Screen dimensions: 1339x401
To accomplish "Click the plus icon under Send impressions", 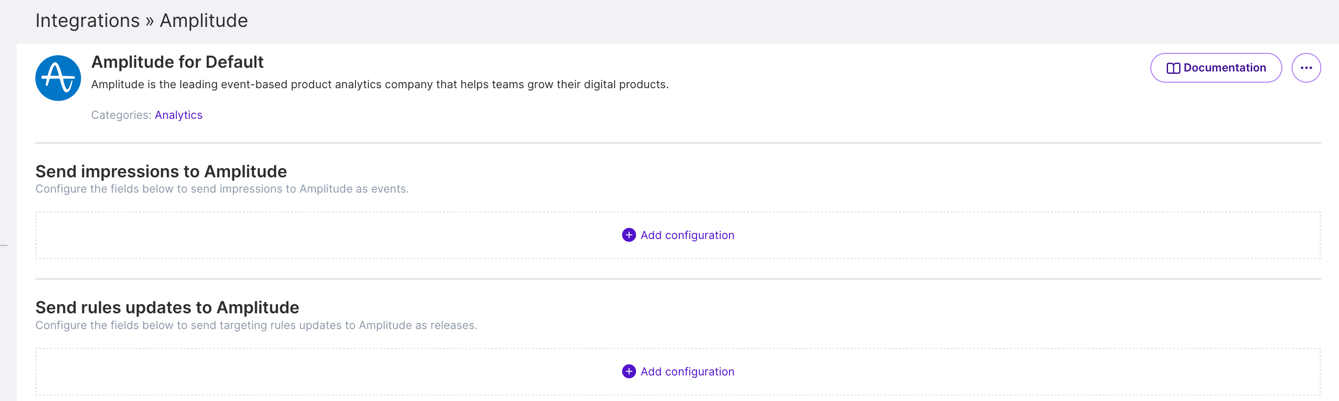I will (x=629, y=235).
